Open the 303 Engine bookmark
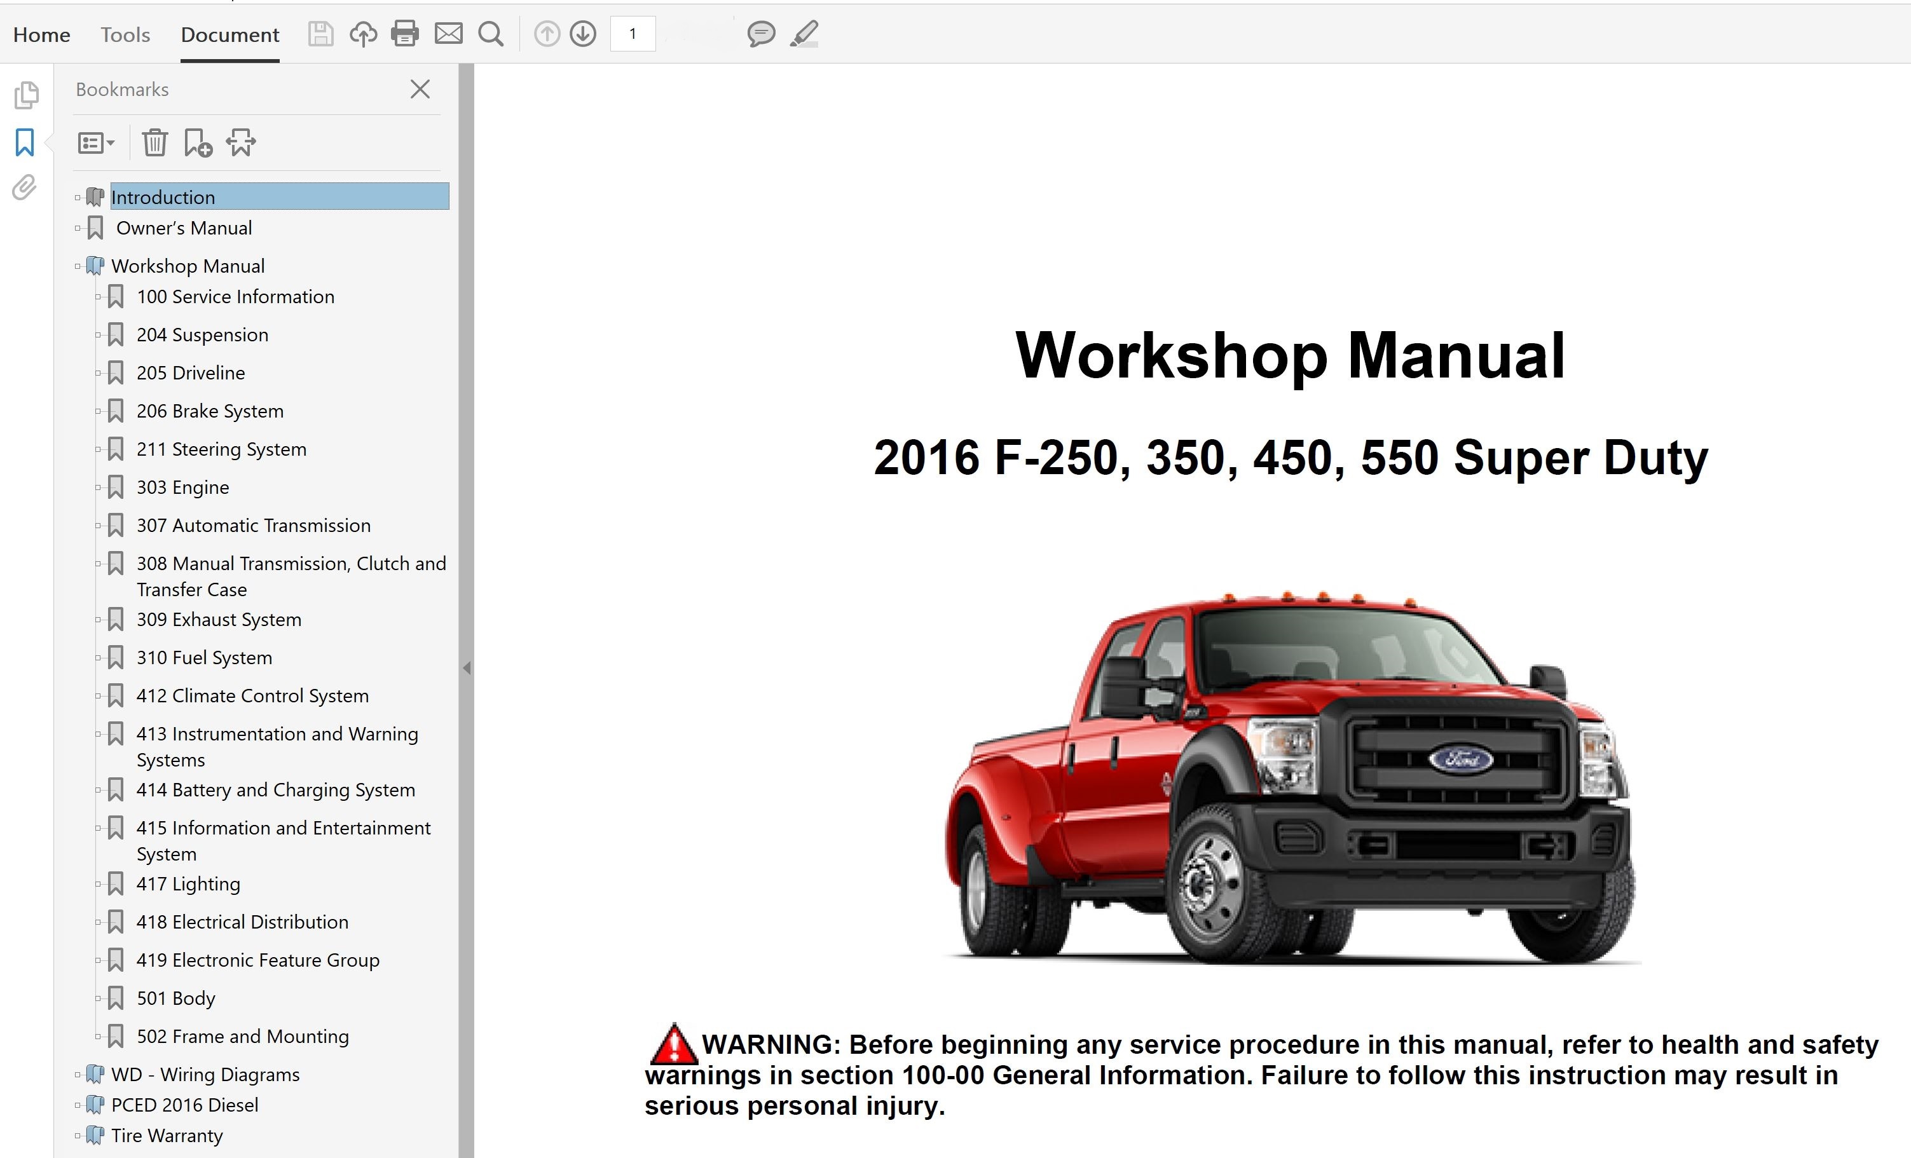Viewport: 1911px width, 1158px height. pos(183,488)
